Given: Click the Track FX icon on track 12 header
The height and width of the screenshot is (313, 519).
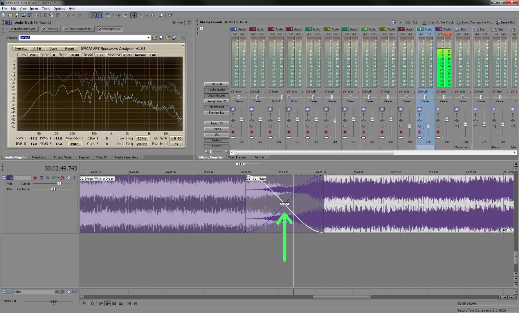Looking at the screenshot, I should 54,178.
